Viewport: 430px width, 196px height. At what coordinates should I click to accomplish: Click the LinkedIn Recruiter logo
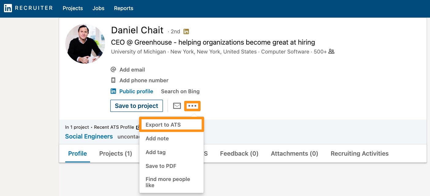(28, 8)
